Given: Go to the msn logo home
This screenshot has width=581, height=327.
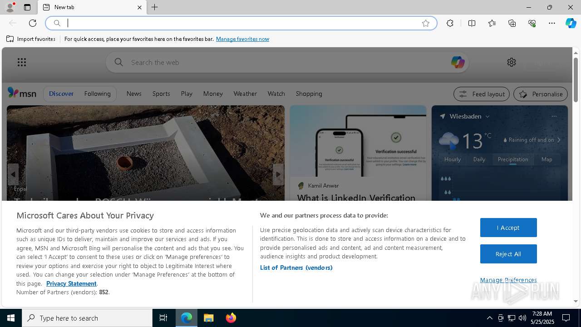Looking at the screenshot, I should coord(22,93).
